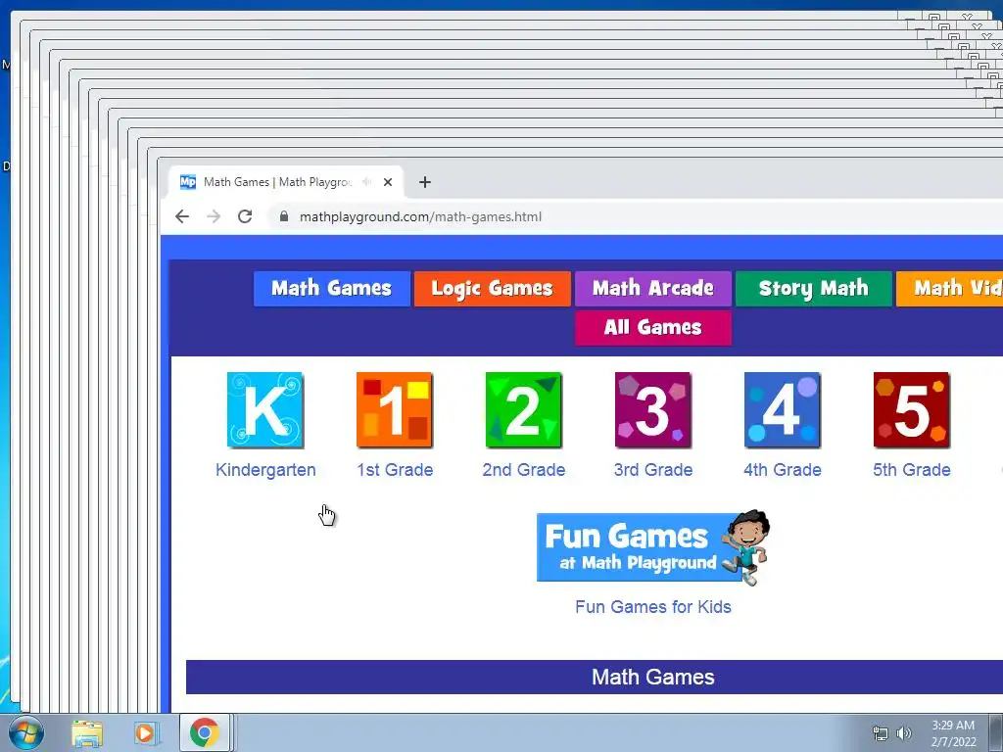The width and height of the screenshot is (1003, 752).
Task: Click the Math Games section heading
Action: pyautogui.click(x=653, y=678)
